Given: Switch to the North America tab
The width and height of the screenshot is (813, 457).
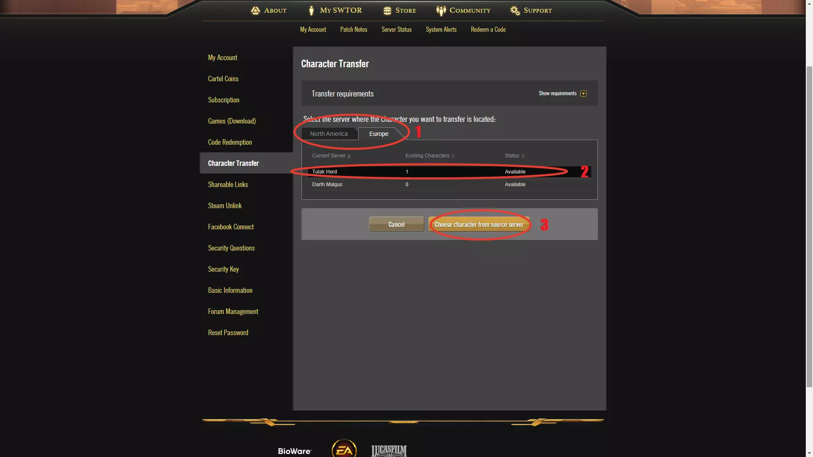Looking at the screenshot, I should [329, 134].
